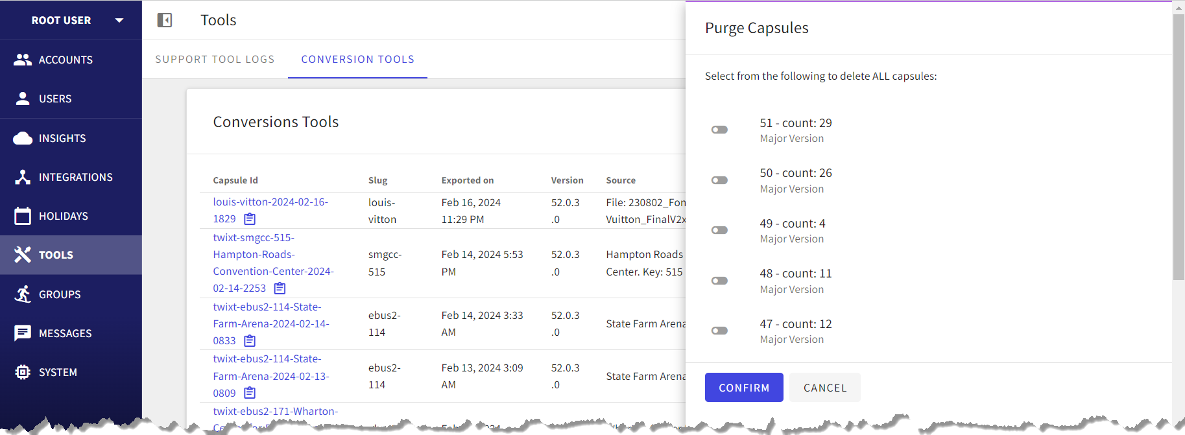
Task: Open louis-vitton-2024-02-16-1829 capsule link
Action: tap(270, 211)
